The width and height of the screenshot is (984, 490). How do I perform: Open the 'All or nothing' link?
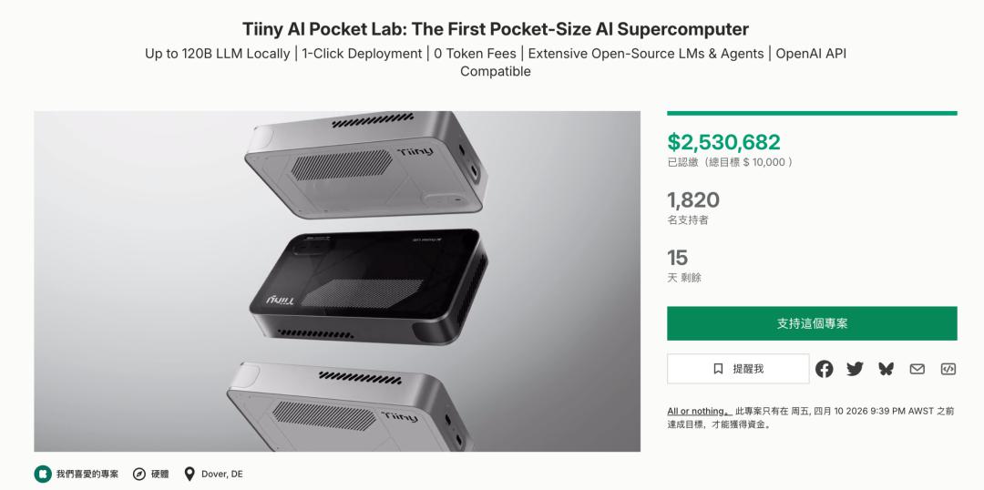[x=699, y=411]
